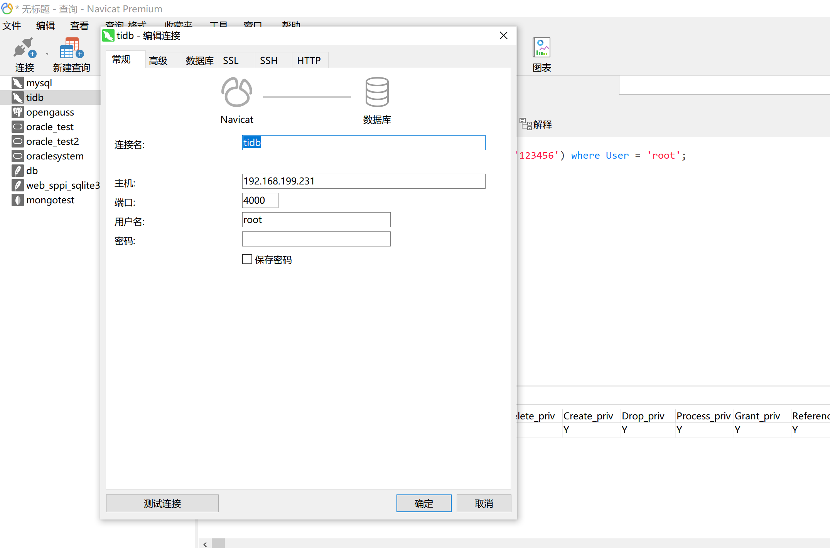The width and height of the screenshot is (830, 548).
Task: Enable the Save Password (保存密码) checkbox
Action: (x=247, y=259)
